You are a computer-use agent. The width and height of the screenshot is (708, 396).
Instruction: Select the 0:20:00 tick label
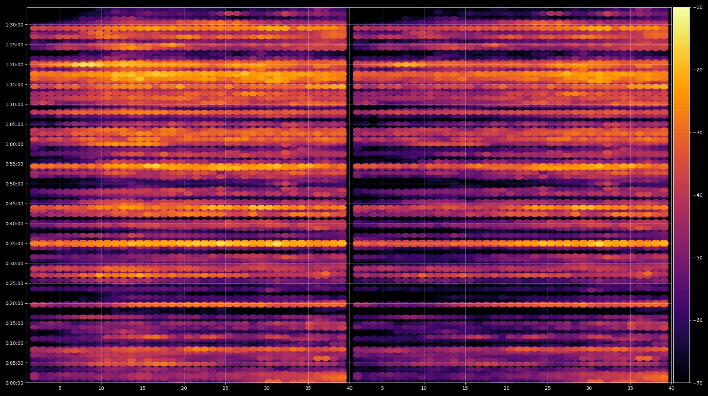tap(14, 304)
